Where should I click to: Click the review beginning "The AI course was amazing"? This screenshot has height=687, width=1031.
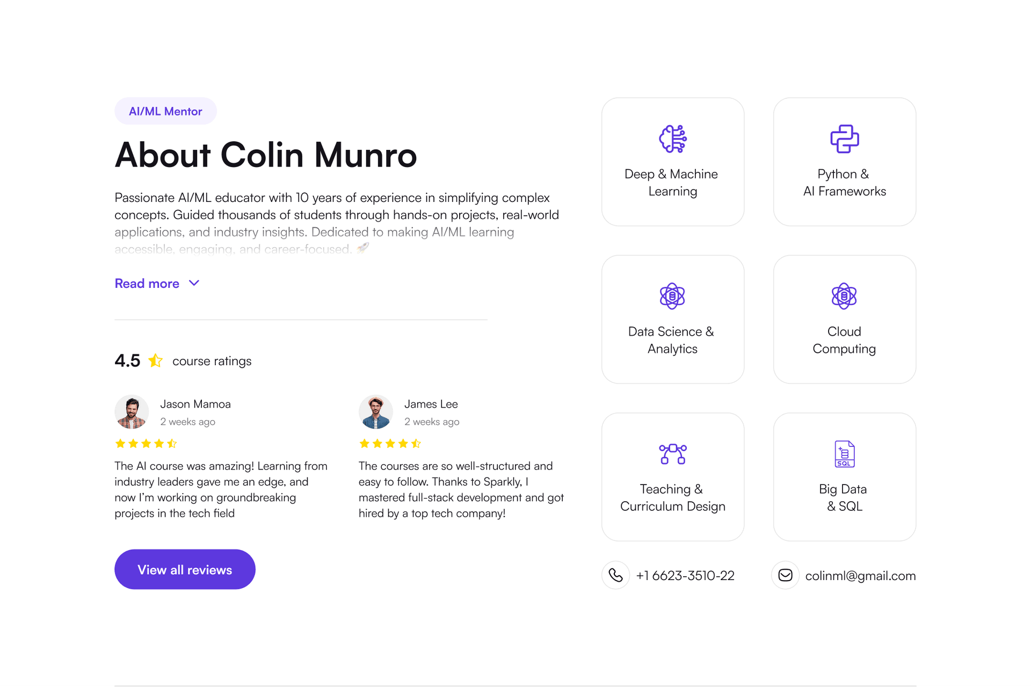(x=221, y=489)
